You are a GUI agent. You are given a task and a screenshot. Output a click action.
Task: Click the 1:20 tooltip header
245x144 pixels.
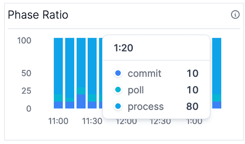coord(123,48)
